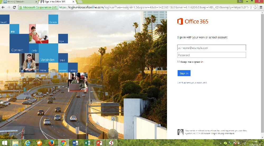264x146 pixels.
Task: Click the photo of the woman drinking from a mug
Action: (39, 34)
